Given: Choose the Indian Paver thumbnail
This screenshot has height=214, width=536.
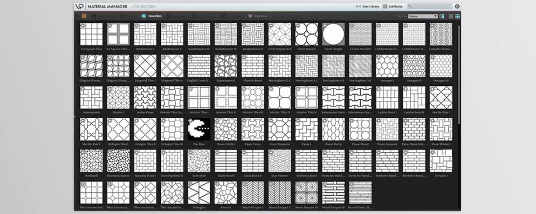Looking at the screenshot, I should [x=145, y=98].
